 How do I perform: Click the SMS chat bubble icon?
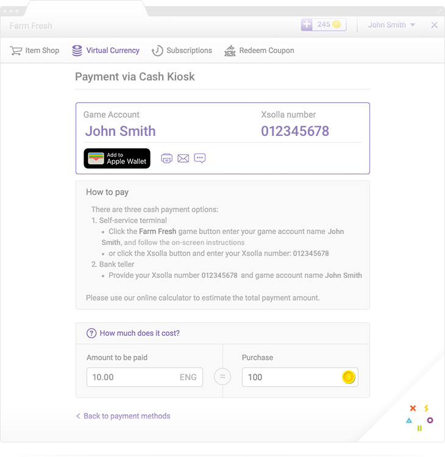click(200, 158)
